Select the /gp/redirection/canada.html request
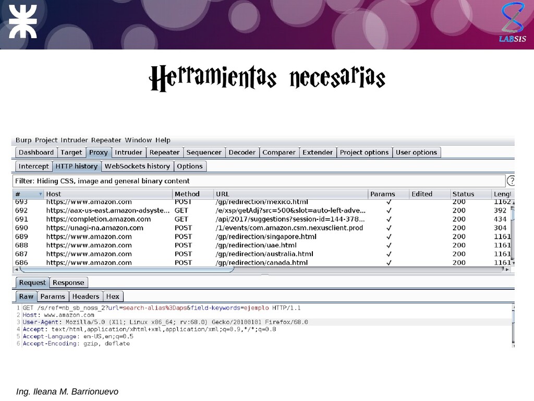 [x=262, y=263]
